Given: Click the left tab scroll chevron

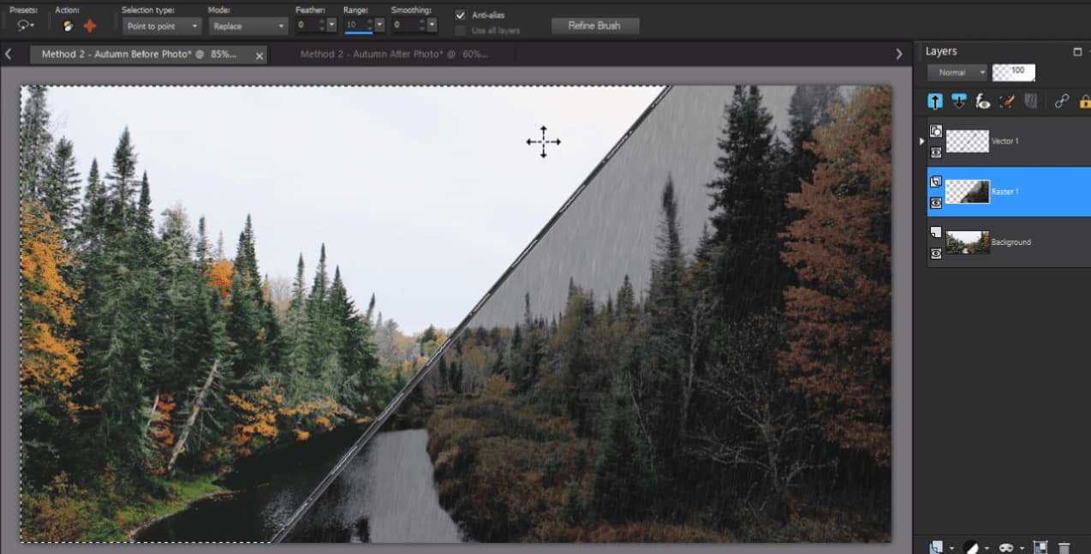Looking at the screenshot, I should (8, 53).
